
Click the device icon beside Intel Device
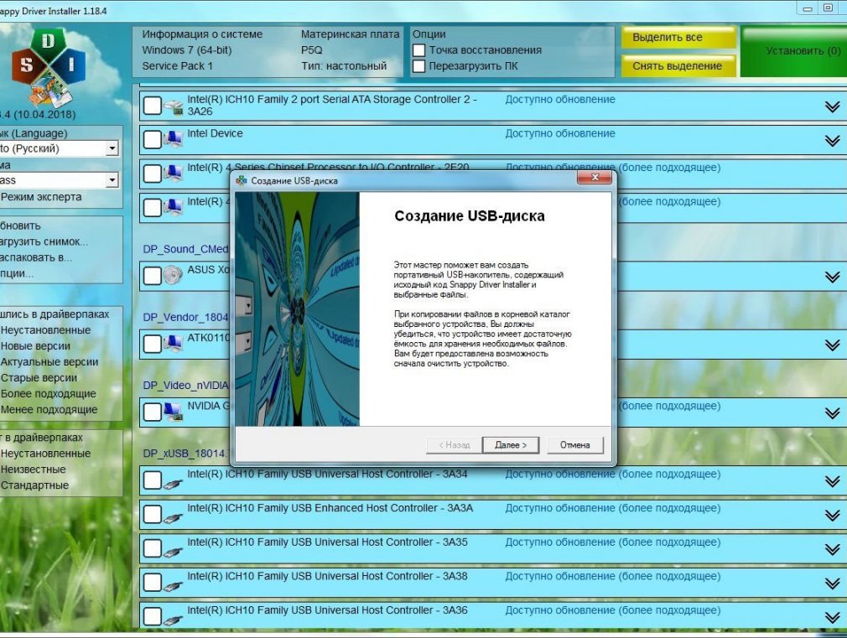pos(173,139)
